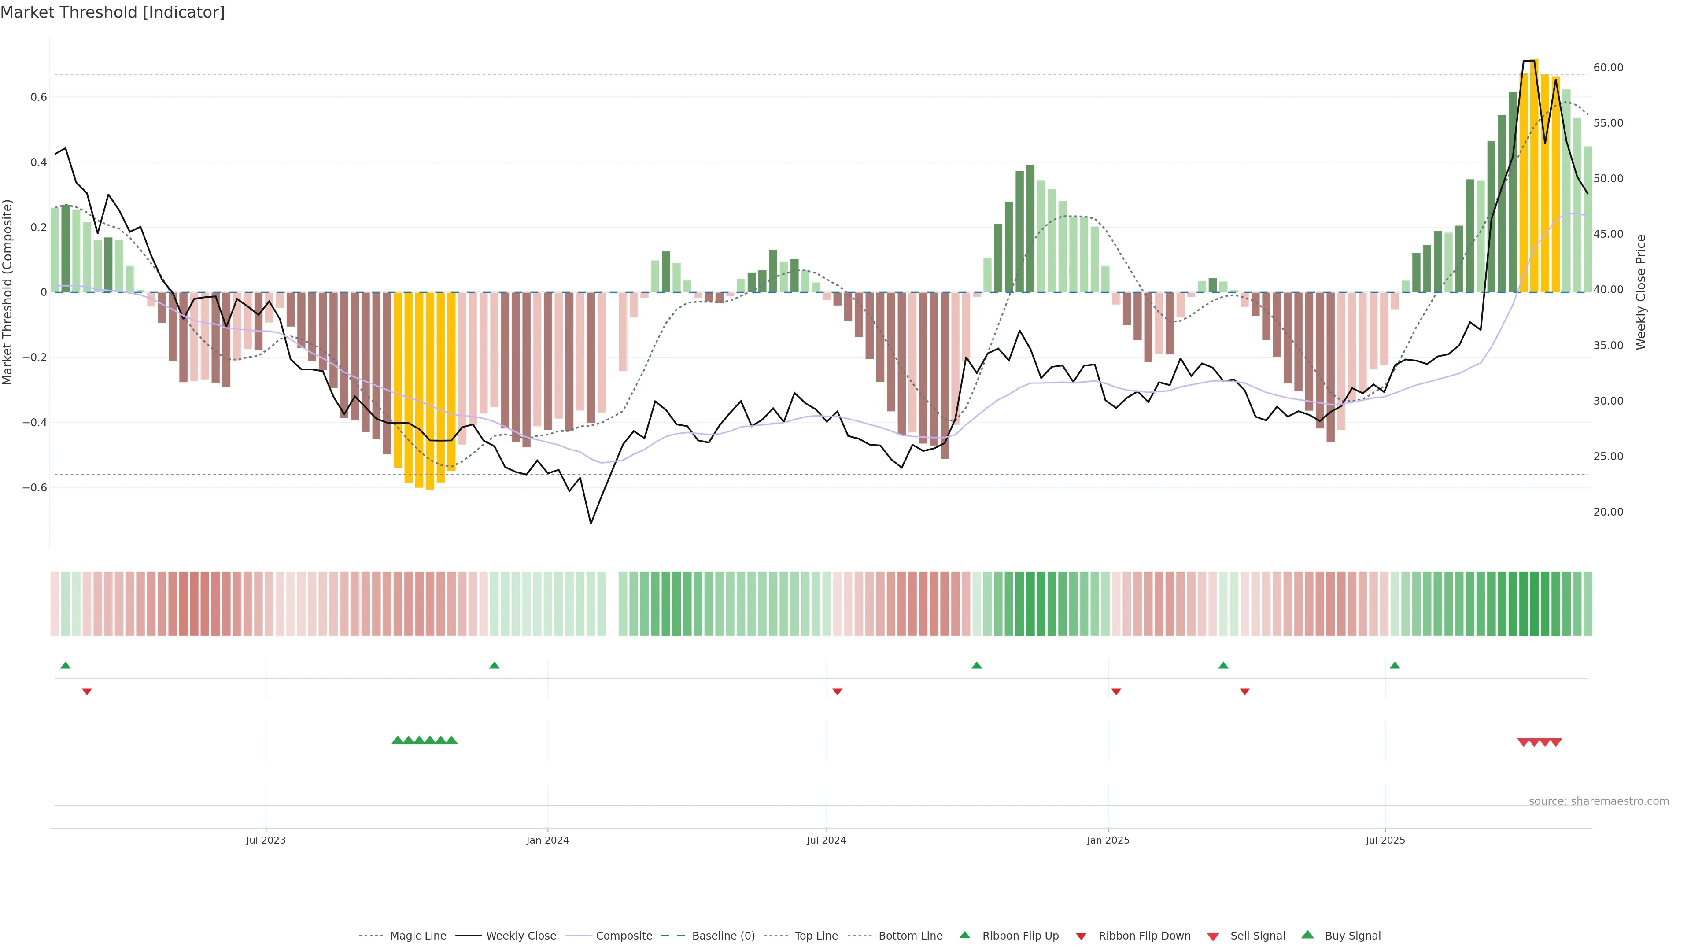This screenshot has width=1691, height=951.
Task: Click the Baseline (0) legend label
Action: click(724, 936)
